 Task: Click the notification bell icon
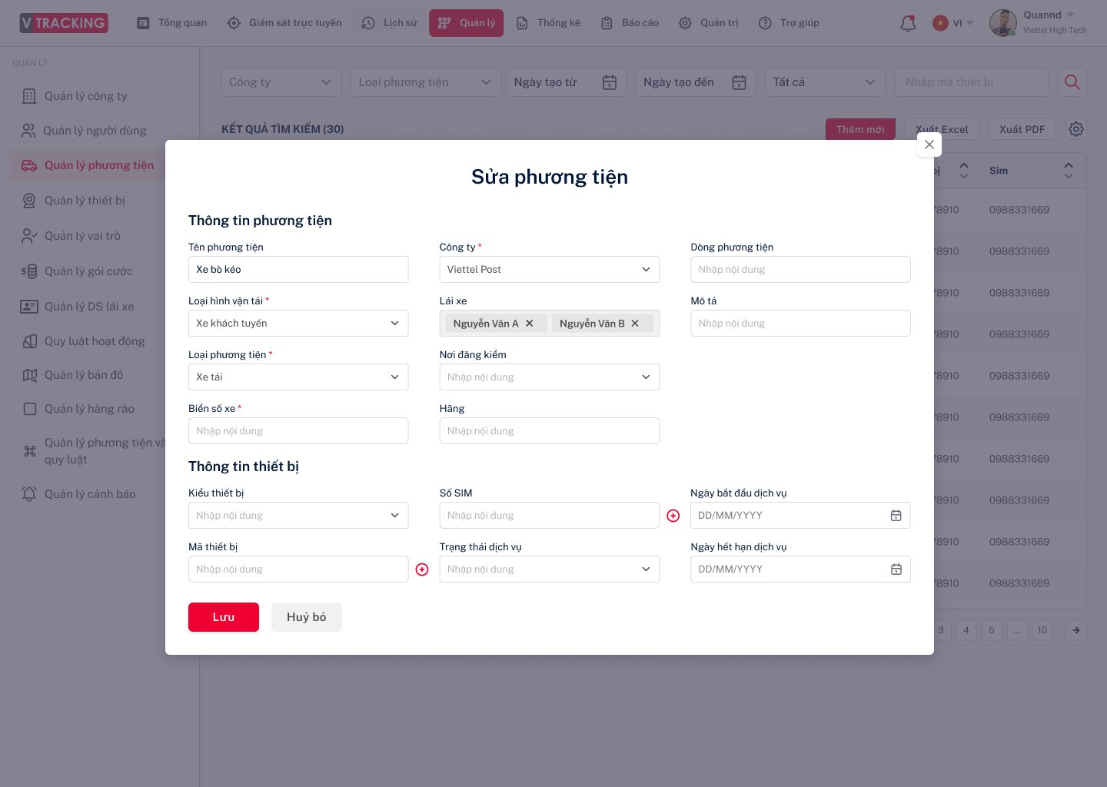tap(908, 23)
